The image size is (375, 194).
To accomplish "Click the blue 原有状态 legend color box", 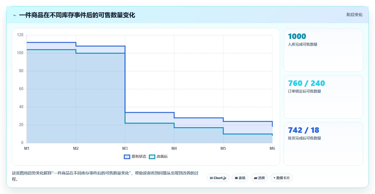I will pyautogui.click(x=127, y=157).
